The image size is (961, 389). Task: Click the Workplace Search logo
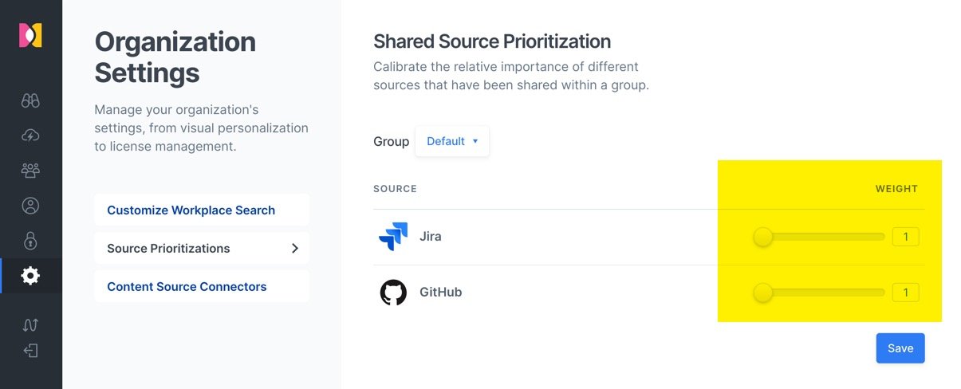pos(30,35)
